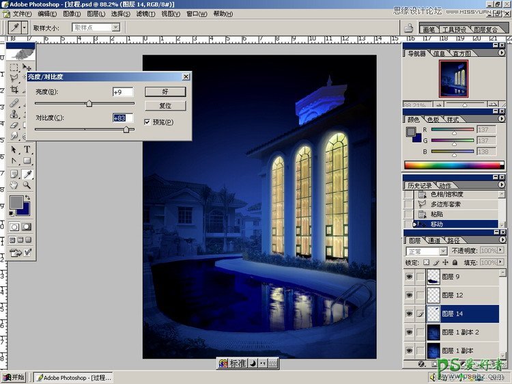Open the 取样大小 sample size dropdown
This screenshot has height=384, width=512.
[115, 27]
